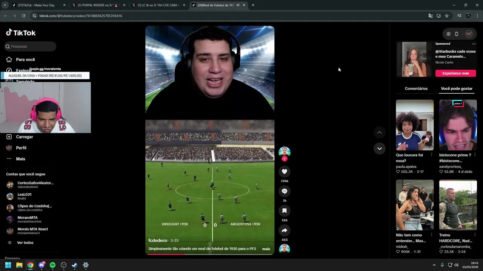Open Chrome's three-dot menu
Viewport: 483px width, 271px height.
coord(477,16)
